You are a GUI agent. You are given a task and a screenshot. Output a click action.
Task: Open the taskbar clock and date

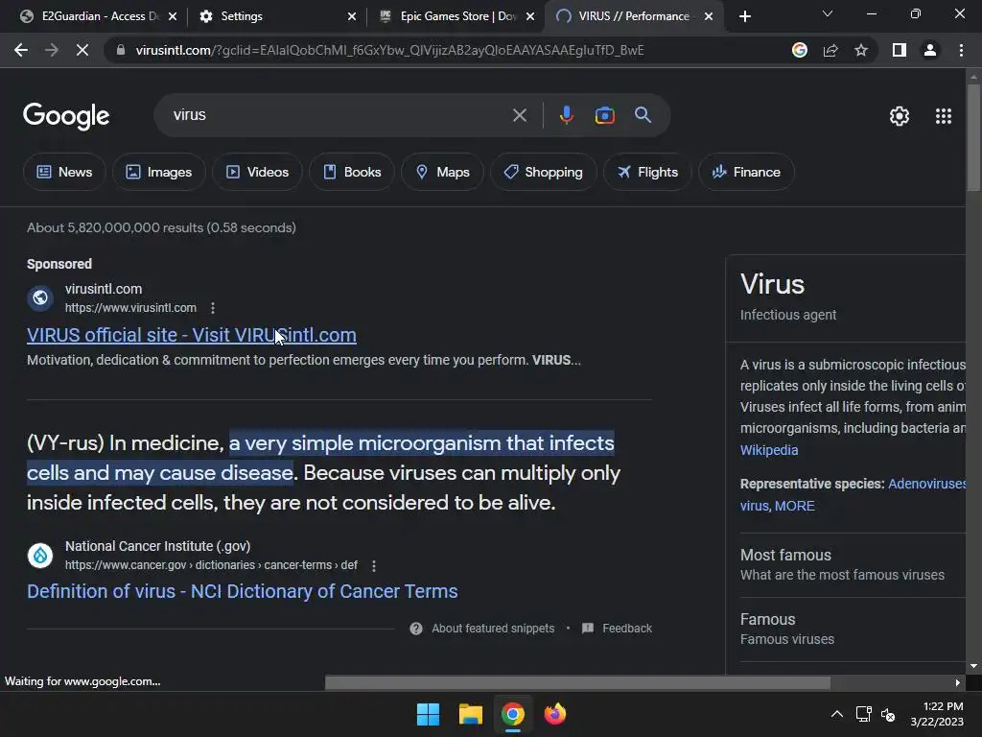[937, 714]
